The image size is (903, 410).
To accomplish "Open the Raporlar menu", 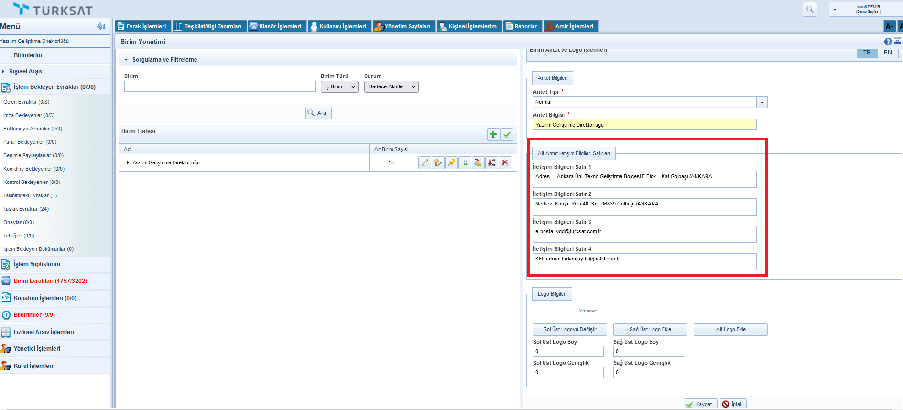I will tap(522, 26).
